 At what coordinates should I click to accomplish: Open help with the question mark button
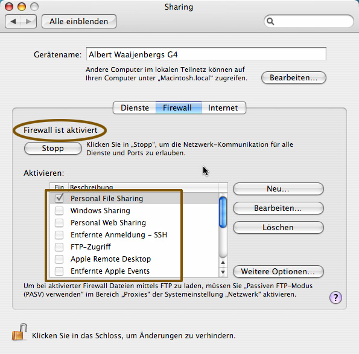335,298
